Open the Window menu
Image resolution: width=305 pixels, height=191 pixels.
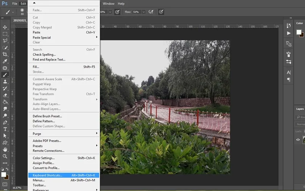109,4
